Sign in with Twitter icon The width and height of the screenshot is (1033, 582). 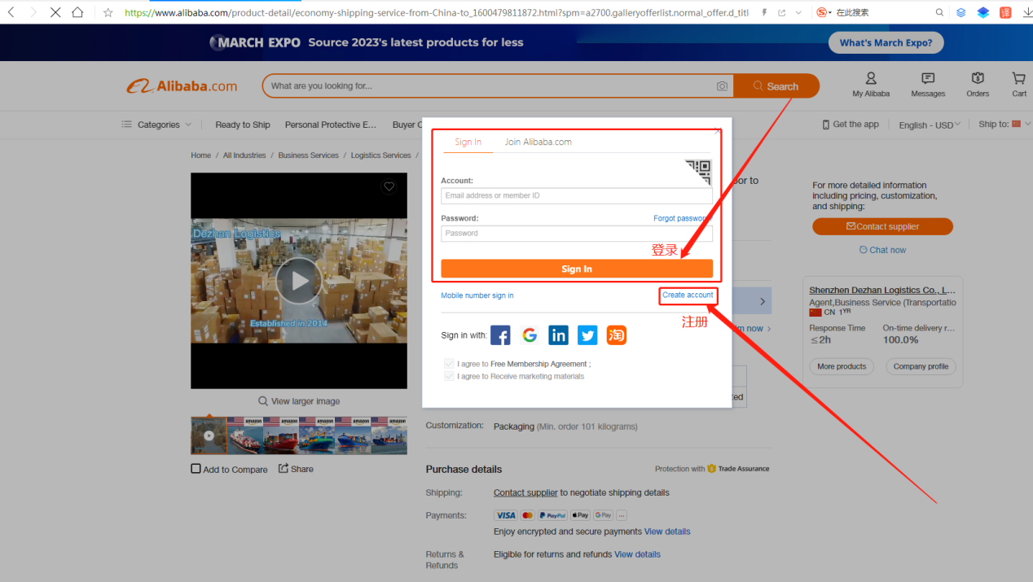[x=587, y=335]
